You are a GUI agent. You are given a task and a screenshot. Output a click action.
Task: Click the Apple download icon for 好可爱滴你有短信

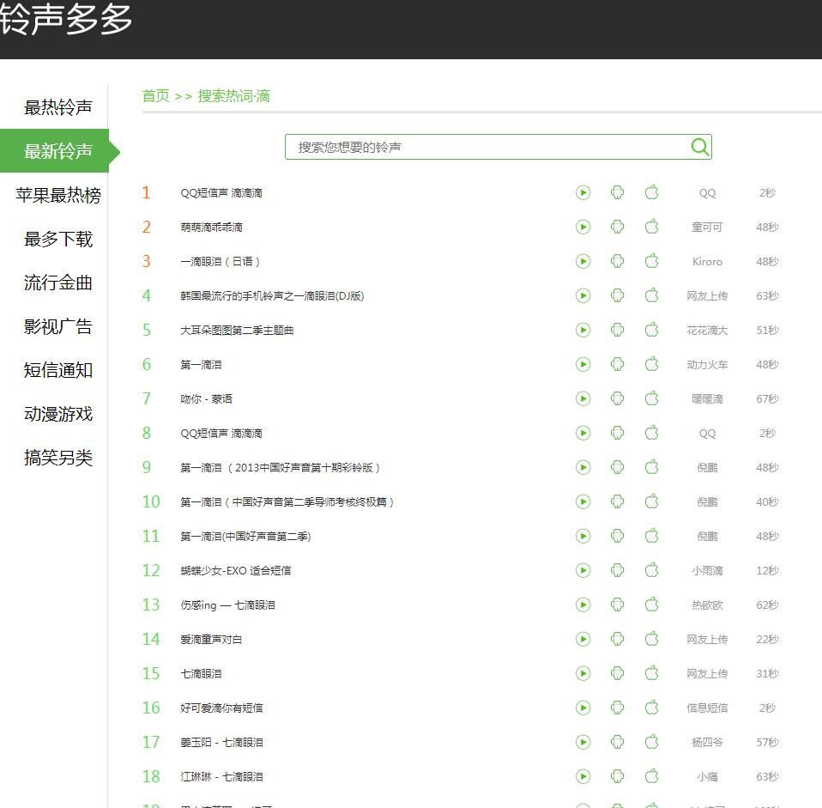click(x=651, y=708)
